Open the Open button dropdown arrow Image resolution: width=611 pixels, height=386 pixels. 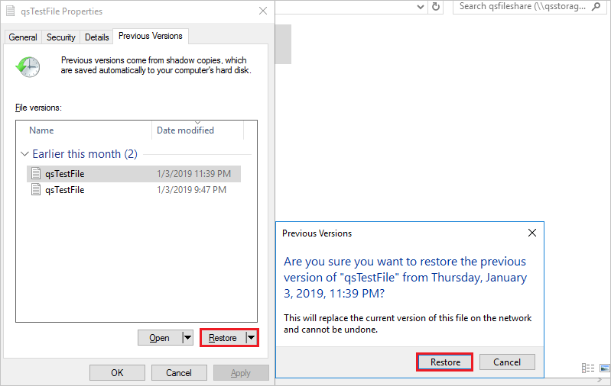click(187, 338)
